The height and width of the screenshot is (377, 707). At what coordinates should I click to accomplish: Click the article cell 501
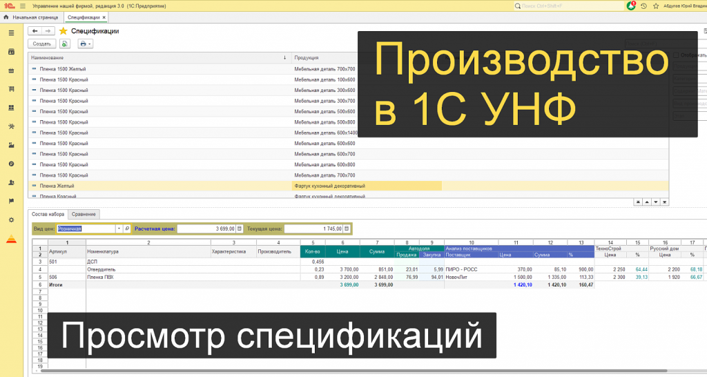coord(67,262)
